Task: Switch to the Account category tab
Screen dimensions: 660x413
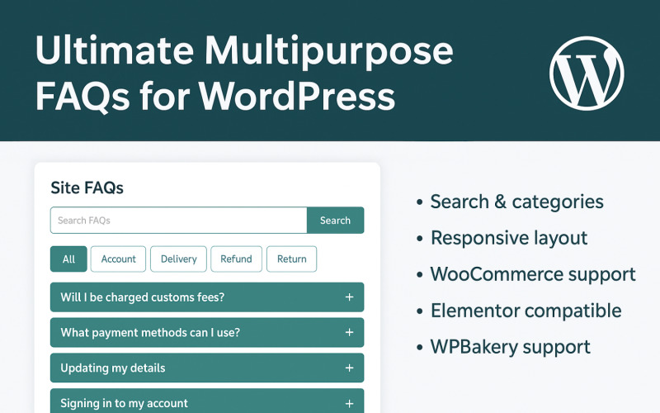Action: pos(118,259)
